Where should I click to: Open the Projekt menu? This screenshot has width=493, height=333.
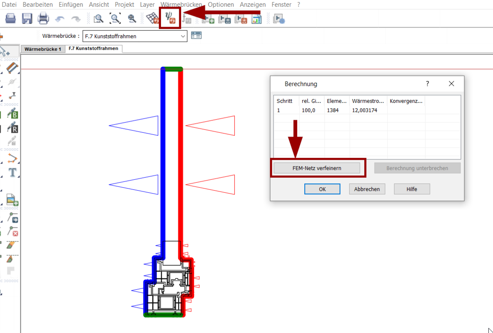tap(125, 5)
